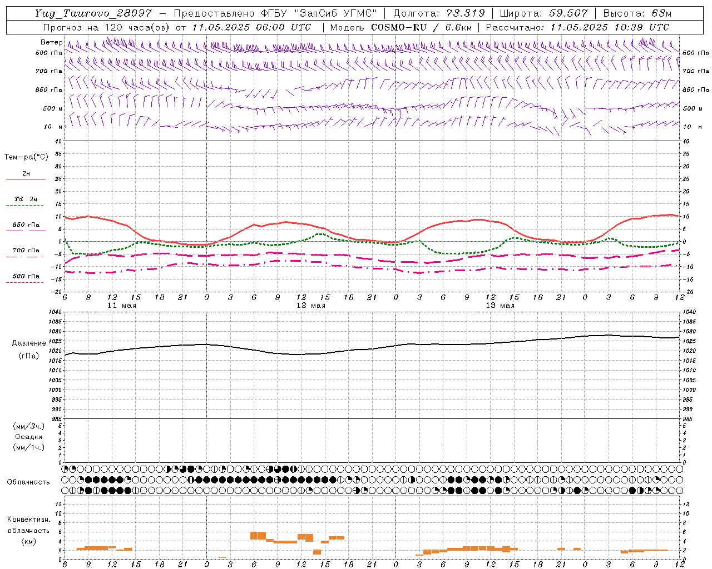Click the '(мм/3ч.)' precipitation unit label
Image resolution: width=712 pixels, height=569 pixels.
click(x=28, y=426)
